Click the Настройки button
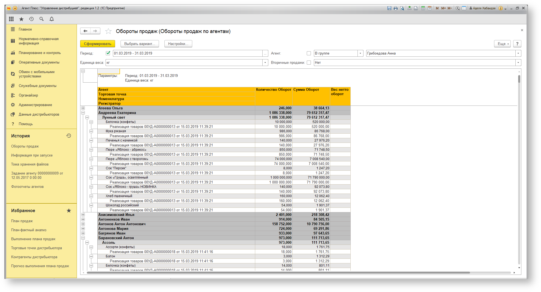The image size is (541, 292). [x=178, y=44]
